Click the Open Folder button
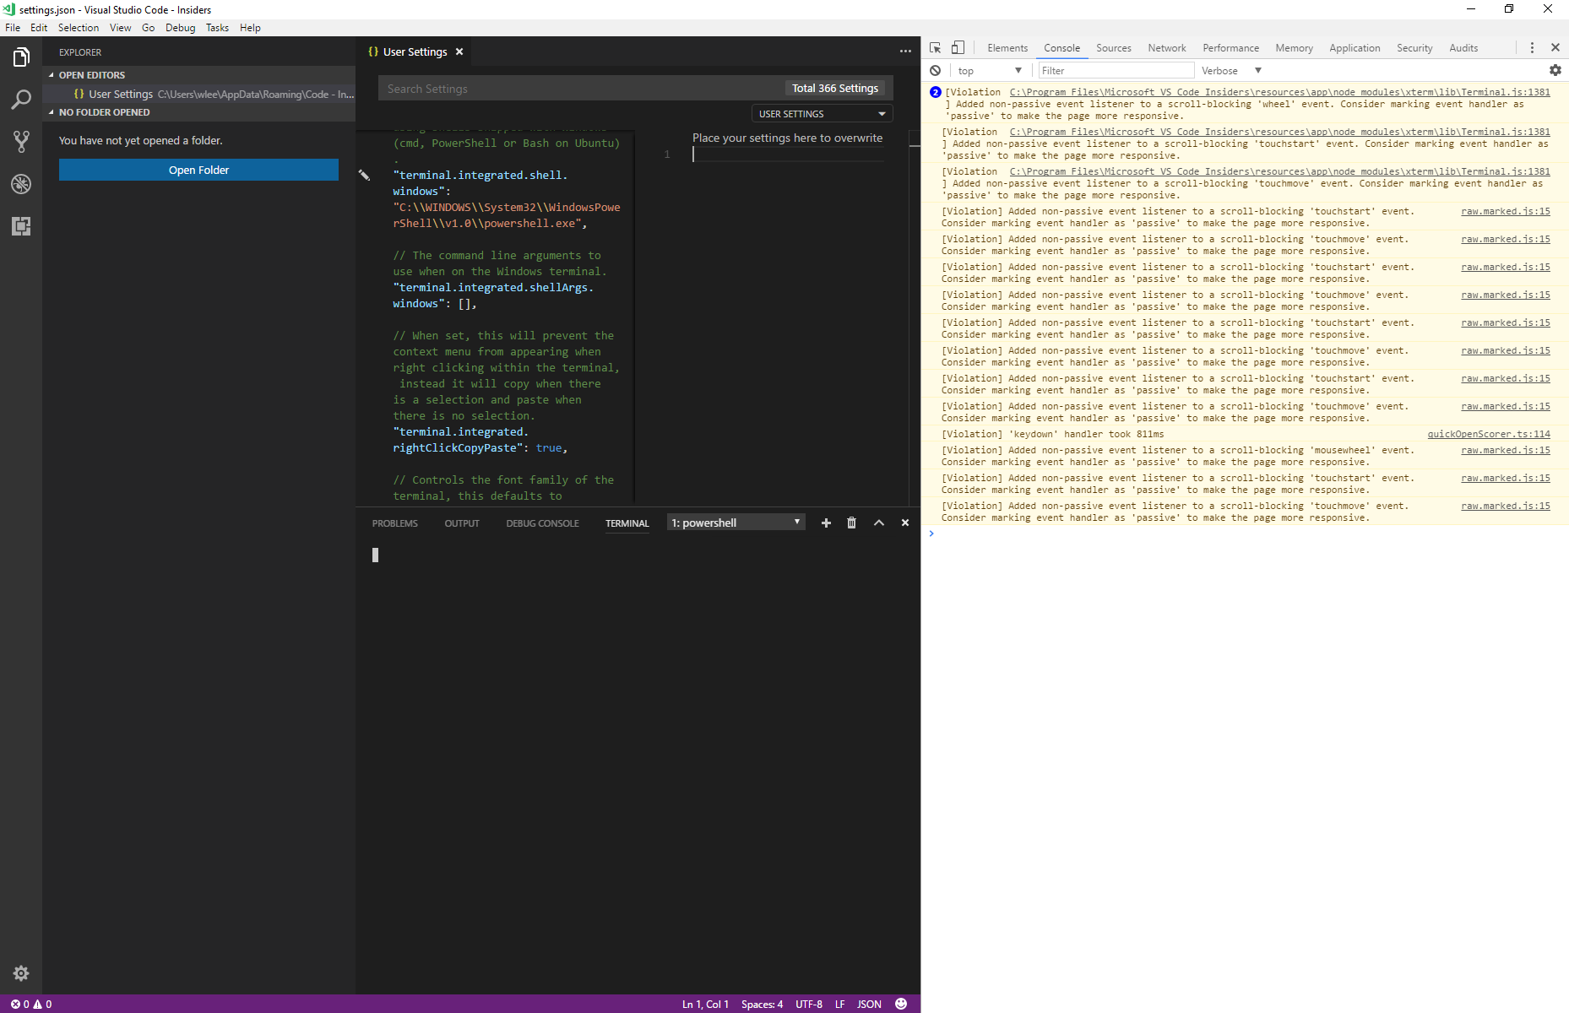Viewport: 1569px width, 1013px height. [x=198, y=170]
